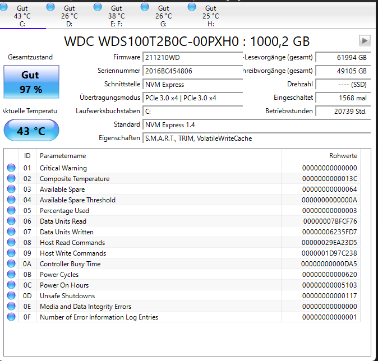Click the status orb for Percentage Used
The height and width of the screenshot is (361, 378).
coord(11,210)
